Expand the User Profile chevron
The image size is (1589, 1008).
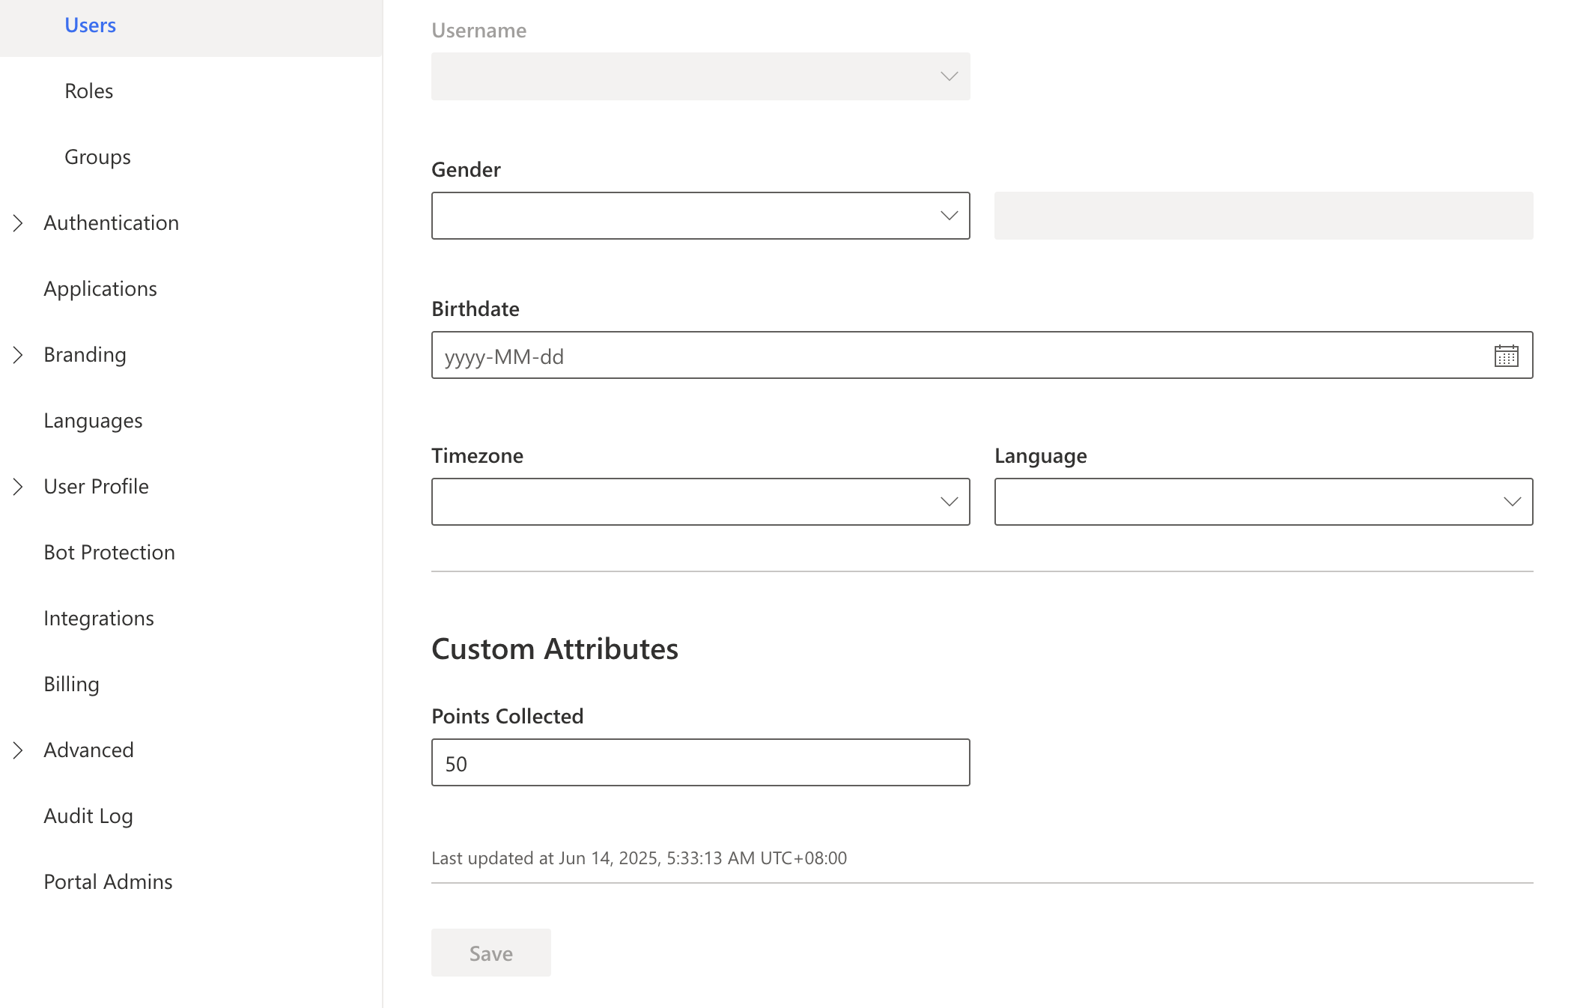pyautogui.click(x=18, y=487)
